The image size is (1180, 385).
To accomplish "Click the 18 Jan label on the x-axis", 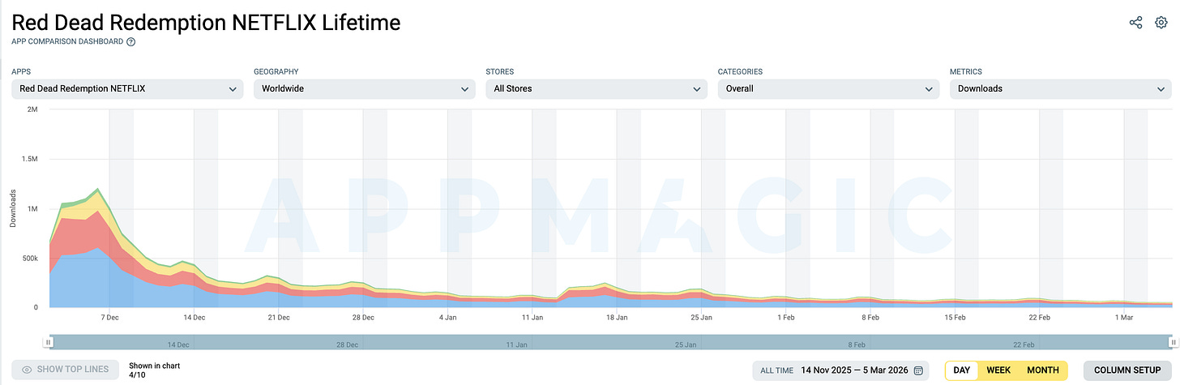I will (x=617, y=318).
